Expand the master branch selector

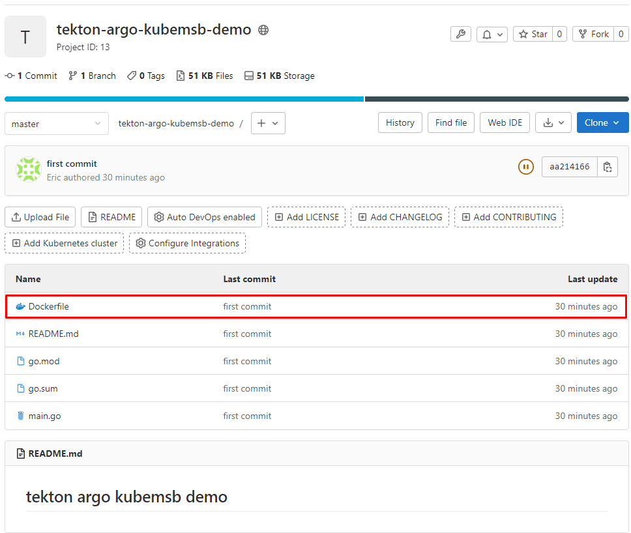[57, 124]
